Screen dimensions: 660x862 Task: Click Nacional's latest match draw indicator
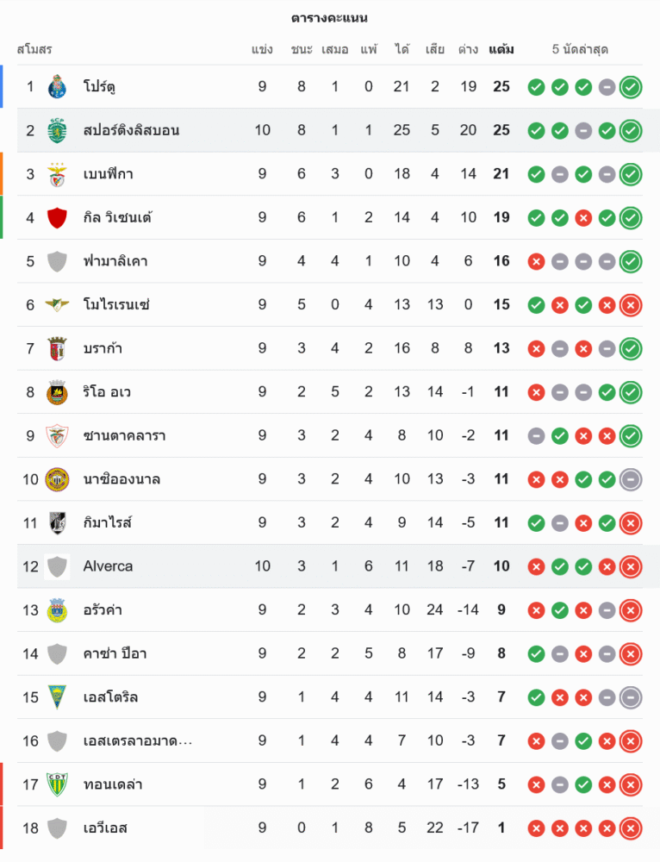[x=631, y=479]
